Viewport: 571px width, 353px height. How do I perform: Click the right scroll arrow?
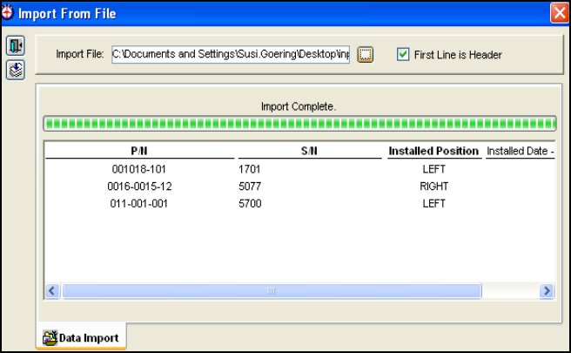pos(547,291)
